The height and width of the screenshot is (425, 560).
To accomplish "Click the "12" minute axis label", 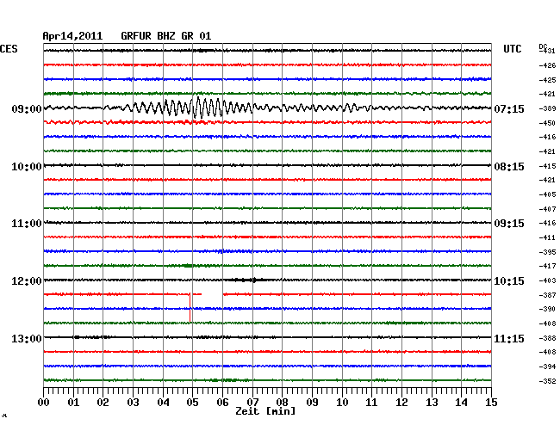I will click(x=401, y=402).
